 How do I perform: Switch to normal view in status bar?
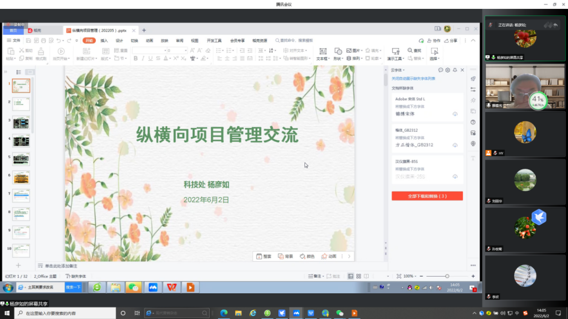point(350,277)
